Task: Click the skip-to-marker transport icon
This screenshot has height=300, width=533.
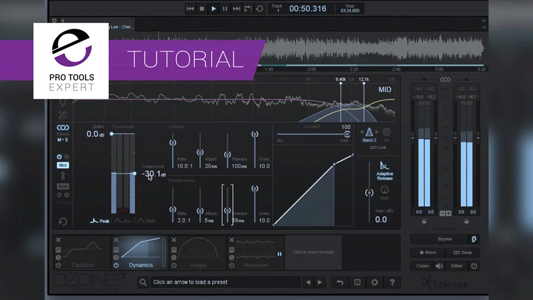Action: coord(248,9)
